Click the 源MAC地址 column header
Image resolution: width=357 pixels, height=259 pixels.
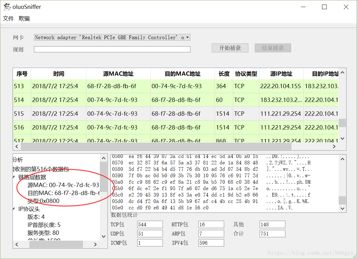coord(118,74)
